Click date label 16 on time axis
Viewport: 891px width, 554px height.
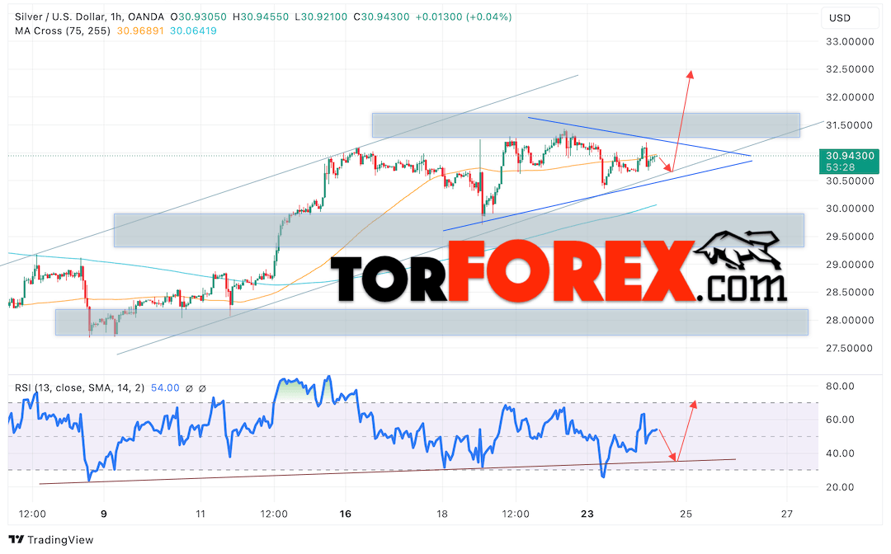[x=345, y=514]
